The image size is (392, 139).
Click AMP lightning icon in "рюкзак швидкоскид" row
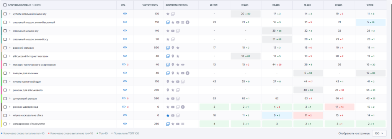[183, 107]
